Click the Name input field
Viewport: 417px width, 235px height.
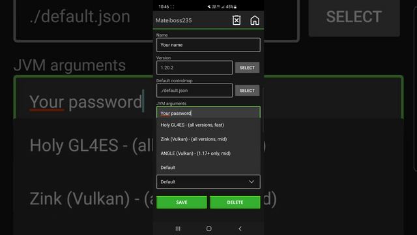pos(208,45)
